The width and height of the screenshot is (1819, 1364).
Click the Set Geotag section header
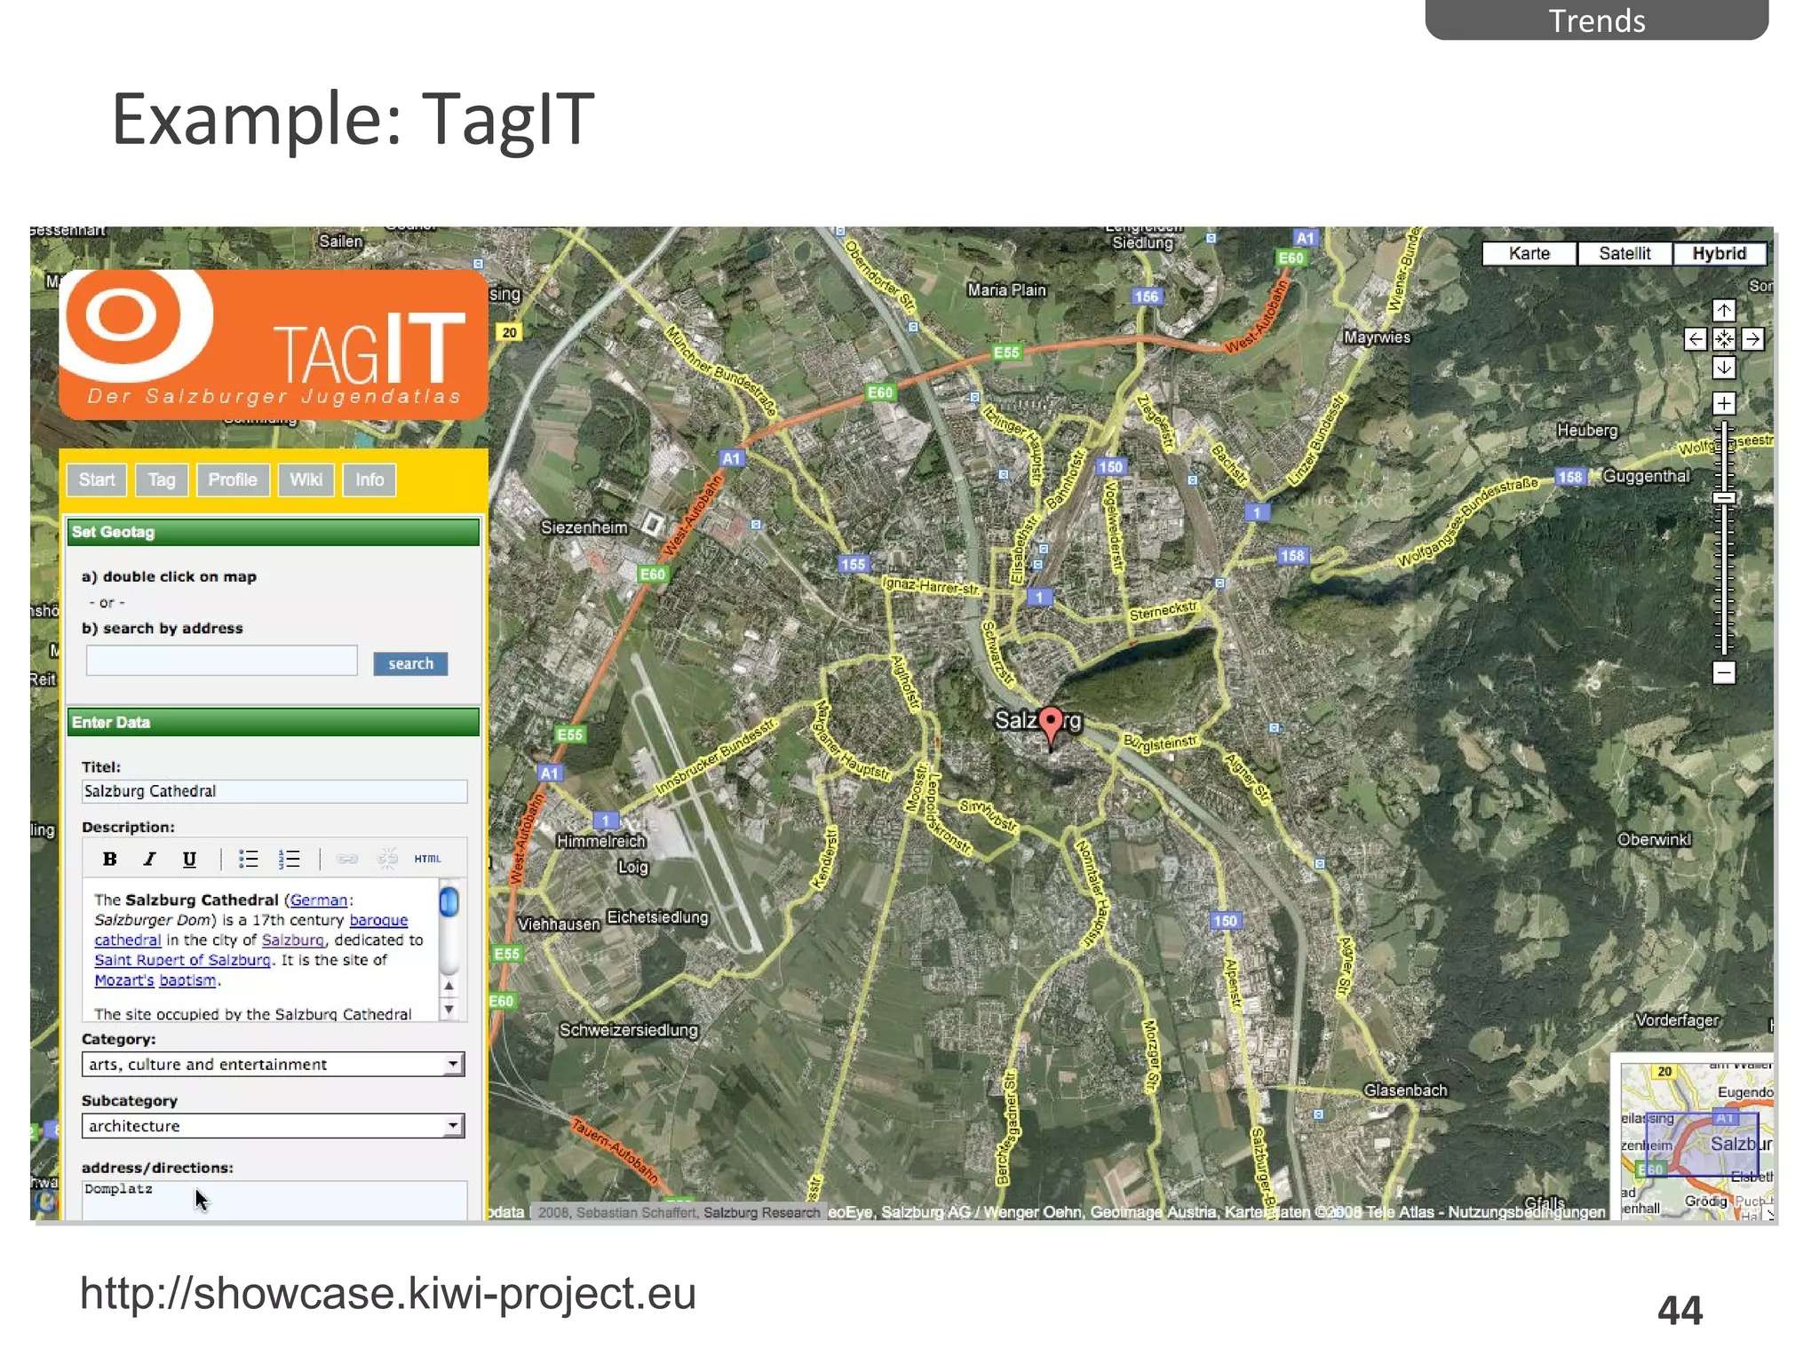(274, 533)
